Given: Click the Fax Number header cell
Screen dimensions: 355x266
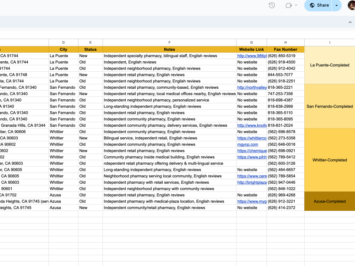Looking at the screenshot, I should pyautogui.click(x=285, y=49).
